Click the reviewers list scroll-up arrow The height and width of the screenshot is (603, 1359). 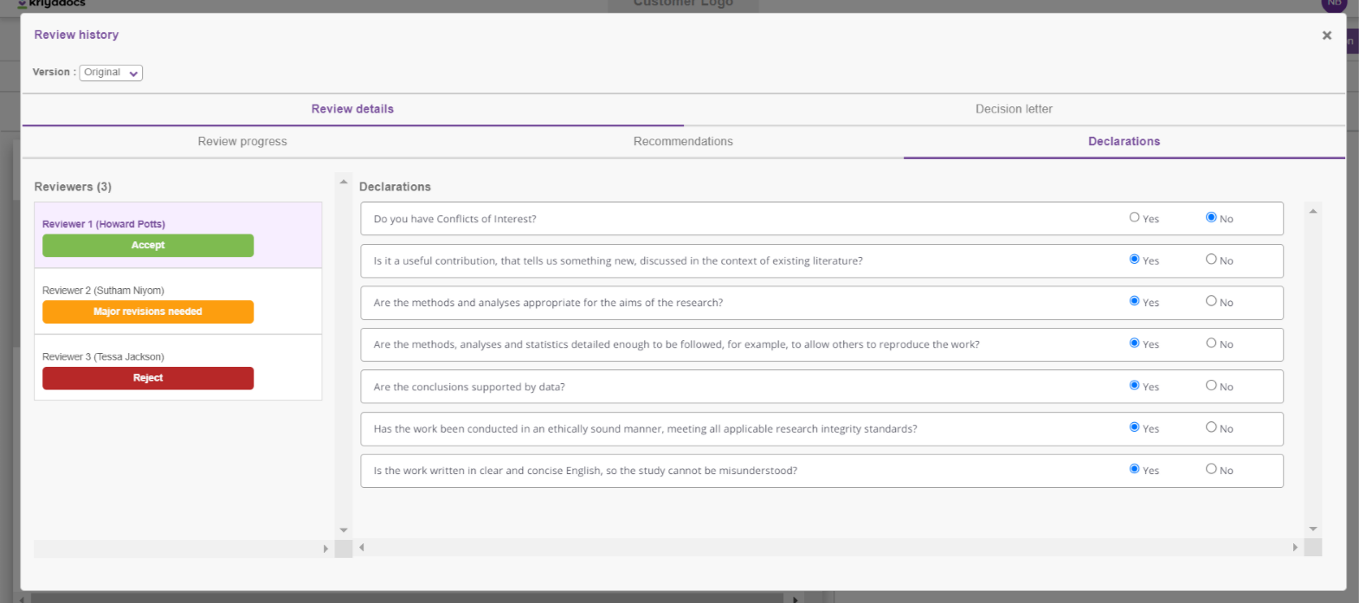point(344,182)
